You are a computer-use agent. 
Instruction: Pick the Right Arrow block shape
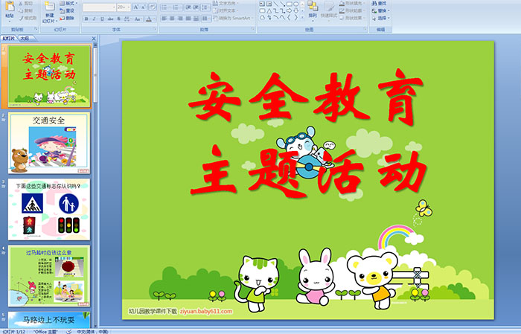pyautogui.click(x=289, y=11)
